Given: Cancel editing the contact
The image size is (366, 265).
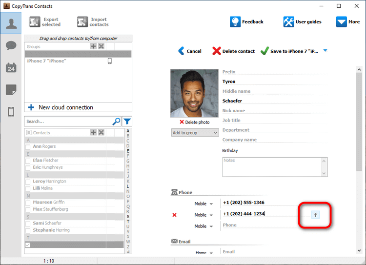Looking at the screenshot, I should (189, 51).
